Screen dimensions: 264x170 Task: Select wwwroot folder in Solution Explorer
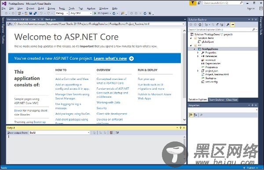point(210,60)
